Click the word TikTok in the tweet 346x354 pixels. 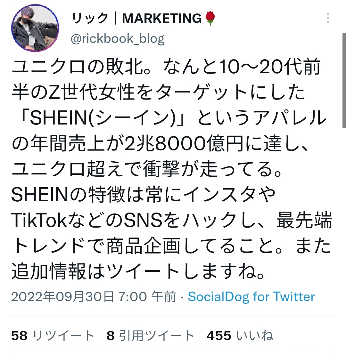39,220
